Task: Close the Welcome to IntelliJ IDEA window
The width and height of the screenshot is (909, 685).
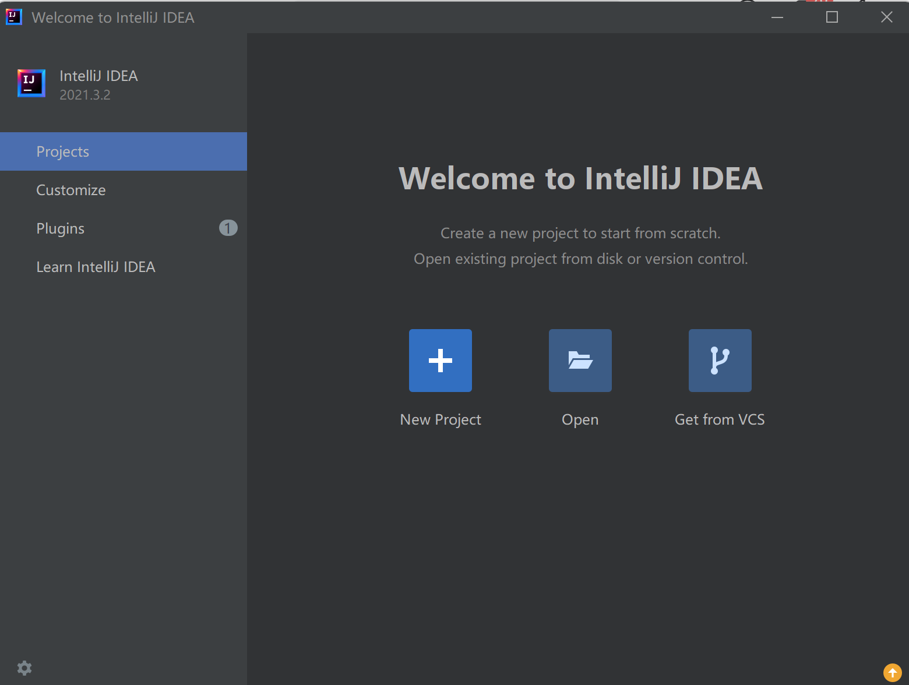Action: coord(887,17)
